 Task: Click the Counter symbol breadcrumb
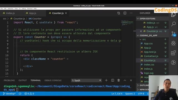click(35, 19)
